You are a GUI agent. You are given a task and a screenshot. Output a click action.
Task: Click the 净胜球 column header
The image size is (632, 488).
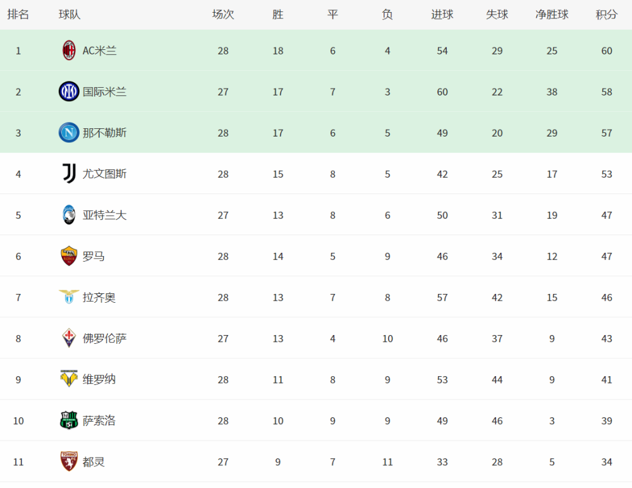552,15
